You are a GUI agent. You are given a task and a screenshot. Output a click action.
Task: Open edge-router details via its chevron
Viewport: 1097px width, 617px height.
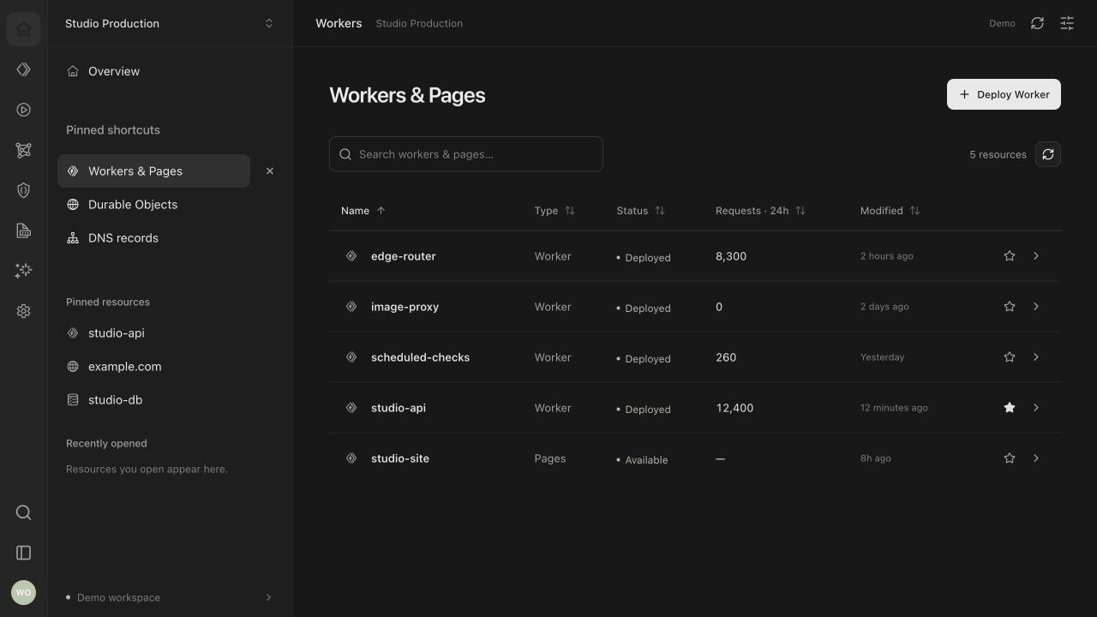[1036, 256]
